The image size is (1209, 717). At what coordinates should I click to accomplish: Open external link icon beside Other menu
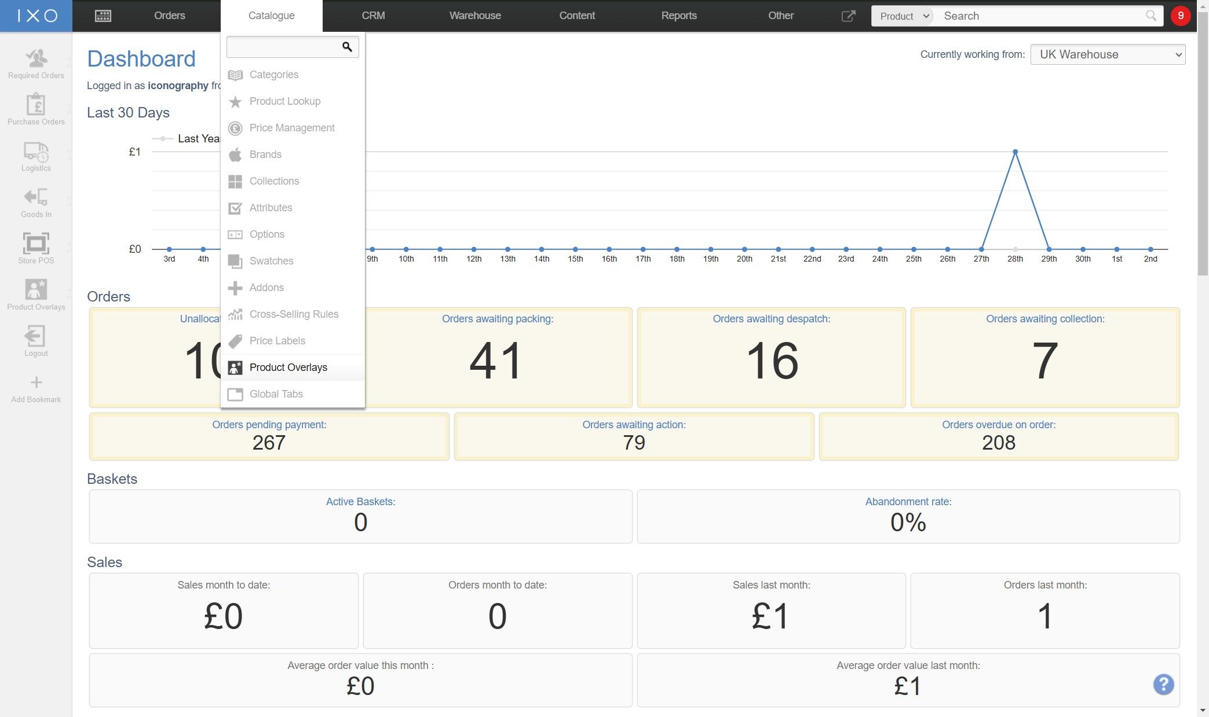tap(848, 16)
